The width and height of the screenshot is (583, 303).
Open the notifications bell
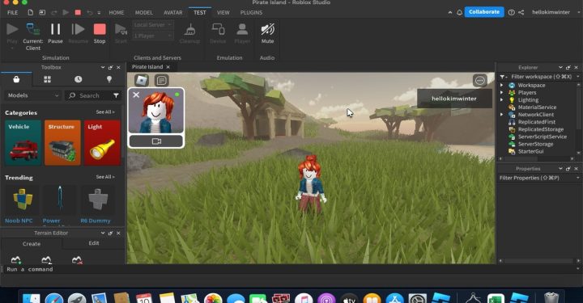pos(460,12)
